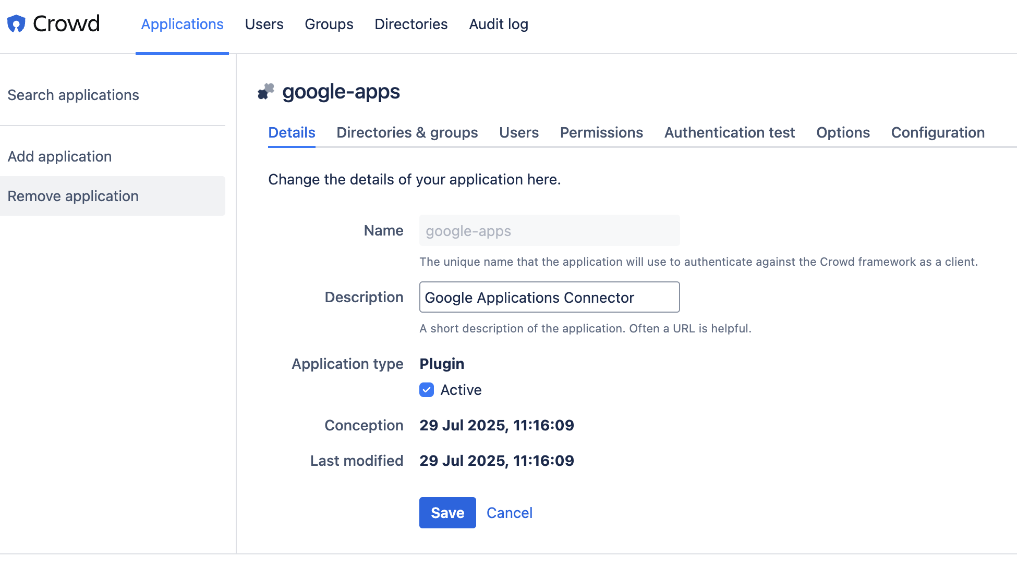Switch to Directories & groups tab
Image resolution: width=1017 pixels, height=569 pixels.
(x=407, y=132)
